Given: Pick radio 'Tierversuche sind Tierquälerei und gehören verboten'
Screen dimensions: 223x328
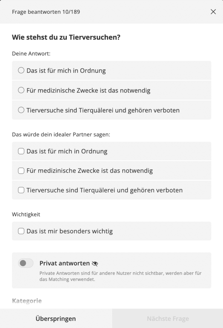Looking at the screenshot, I should coord(21,110).
